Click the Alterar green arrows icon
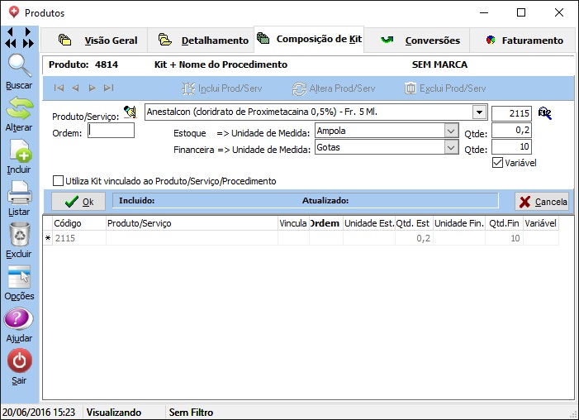The height and width of the screenshot is (420, 579). click(19, 109)
